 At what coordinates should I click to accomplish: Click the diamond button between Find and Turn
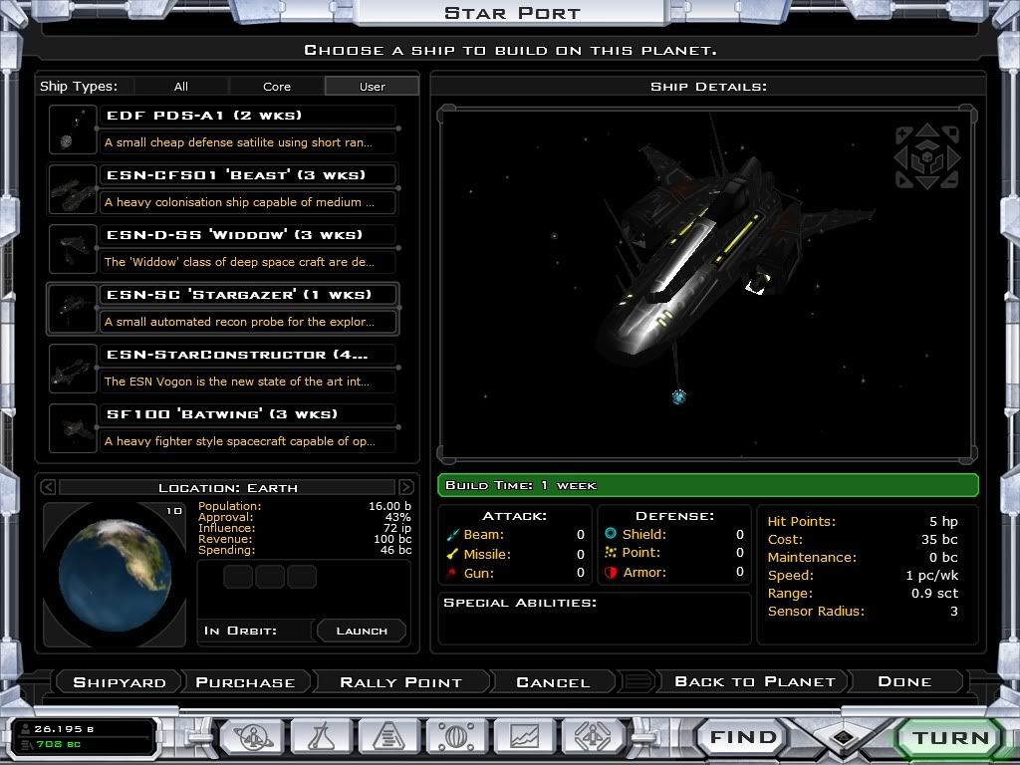click(x=844, y=737)
